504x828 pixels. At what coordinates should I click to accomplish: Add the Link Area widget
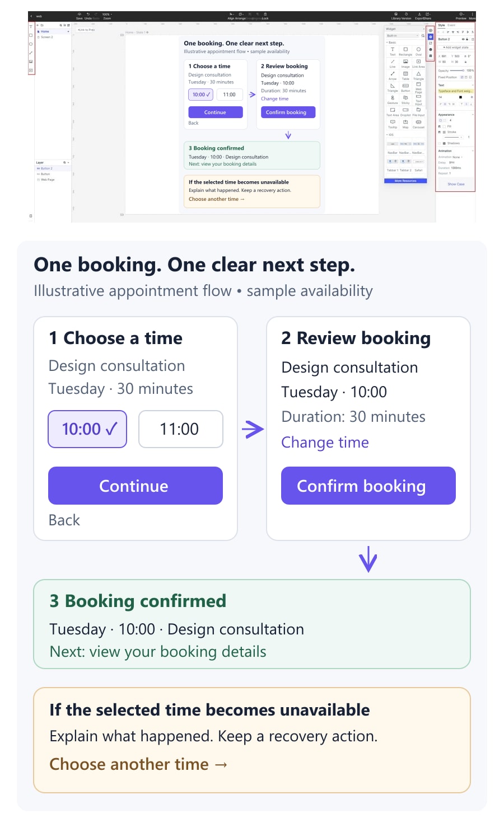click(418, 63)
